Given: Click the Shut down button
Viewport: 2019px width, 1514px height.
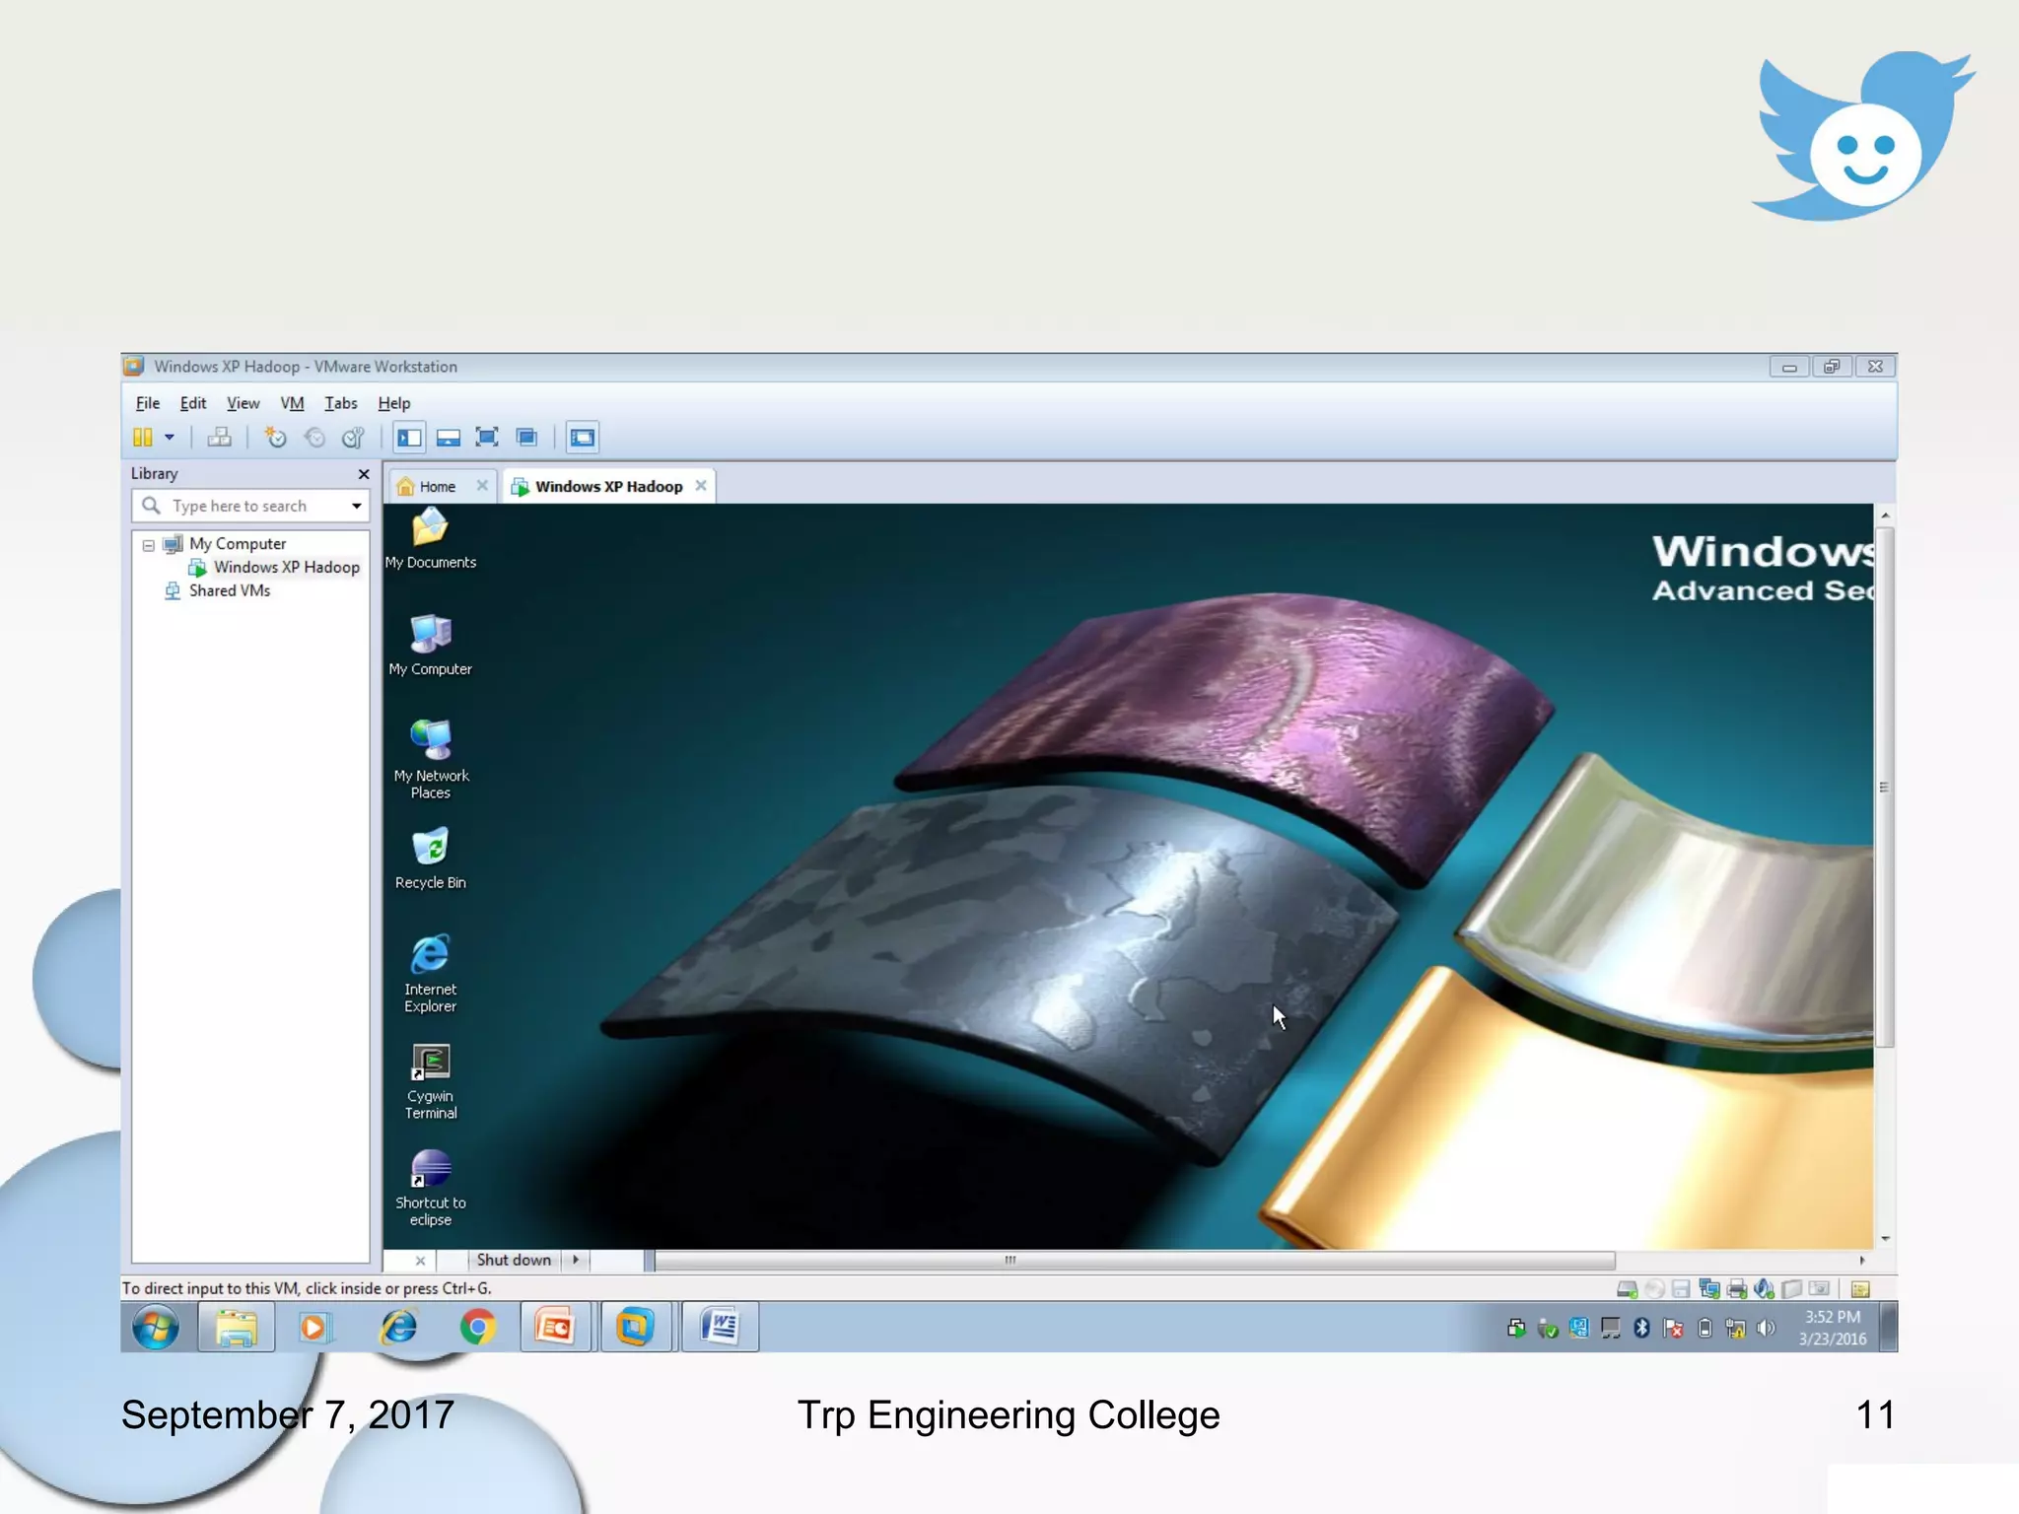Looking at the screenshot, I should 513,1260.
